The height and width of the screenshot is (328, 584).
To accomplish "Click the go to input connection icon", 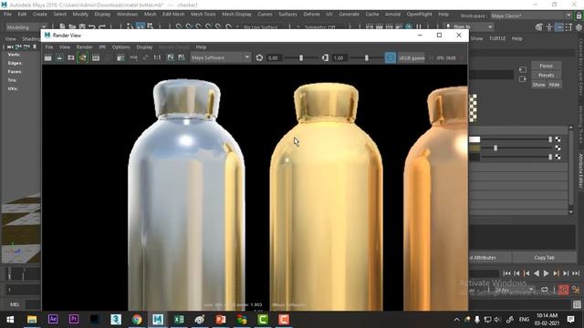I will (523, 69).
